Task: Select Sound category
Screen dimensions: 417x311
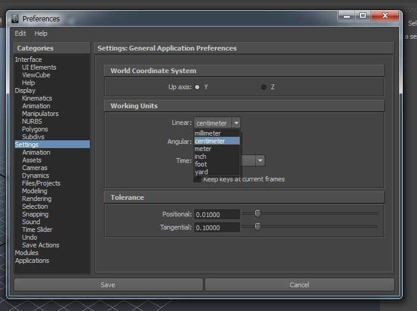Action: tap(52, 222)
